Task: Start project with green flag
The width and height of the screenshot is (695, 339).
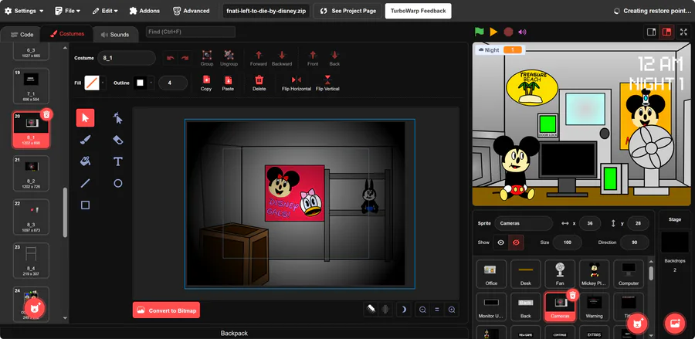Action: click(x=479, y=32)
